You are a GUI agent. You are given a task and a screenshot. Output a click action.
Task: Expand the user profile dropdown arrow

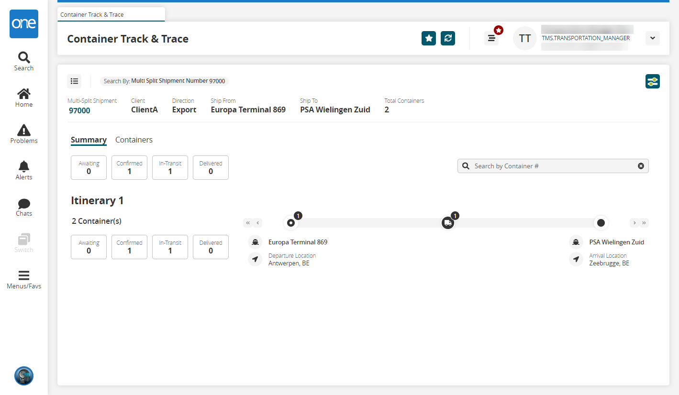(x=652, y=38)
